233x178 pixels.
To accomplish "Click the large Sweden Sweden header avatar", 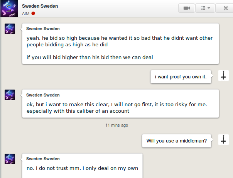I will 9,8.
